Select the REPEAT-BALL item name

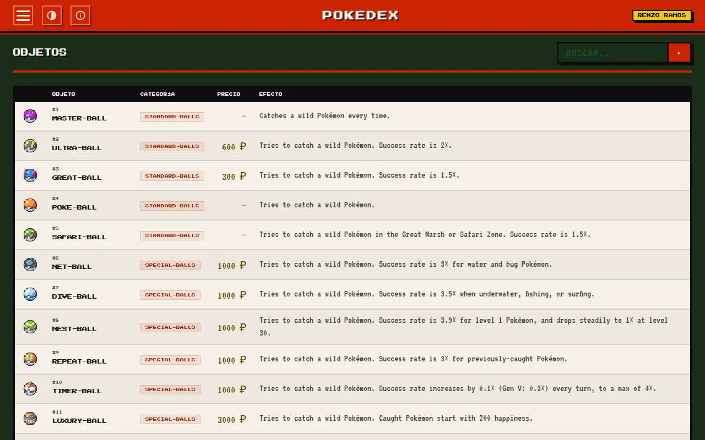79,361
